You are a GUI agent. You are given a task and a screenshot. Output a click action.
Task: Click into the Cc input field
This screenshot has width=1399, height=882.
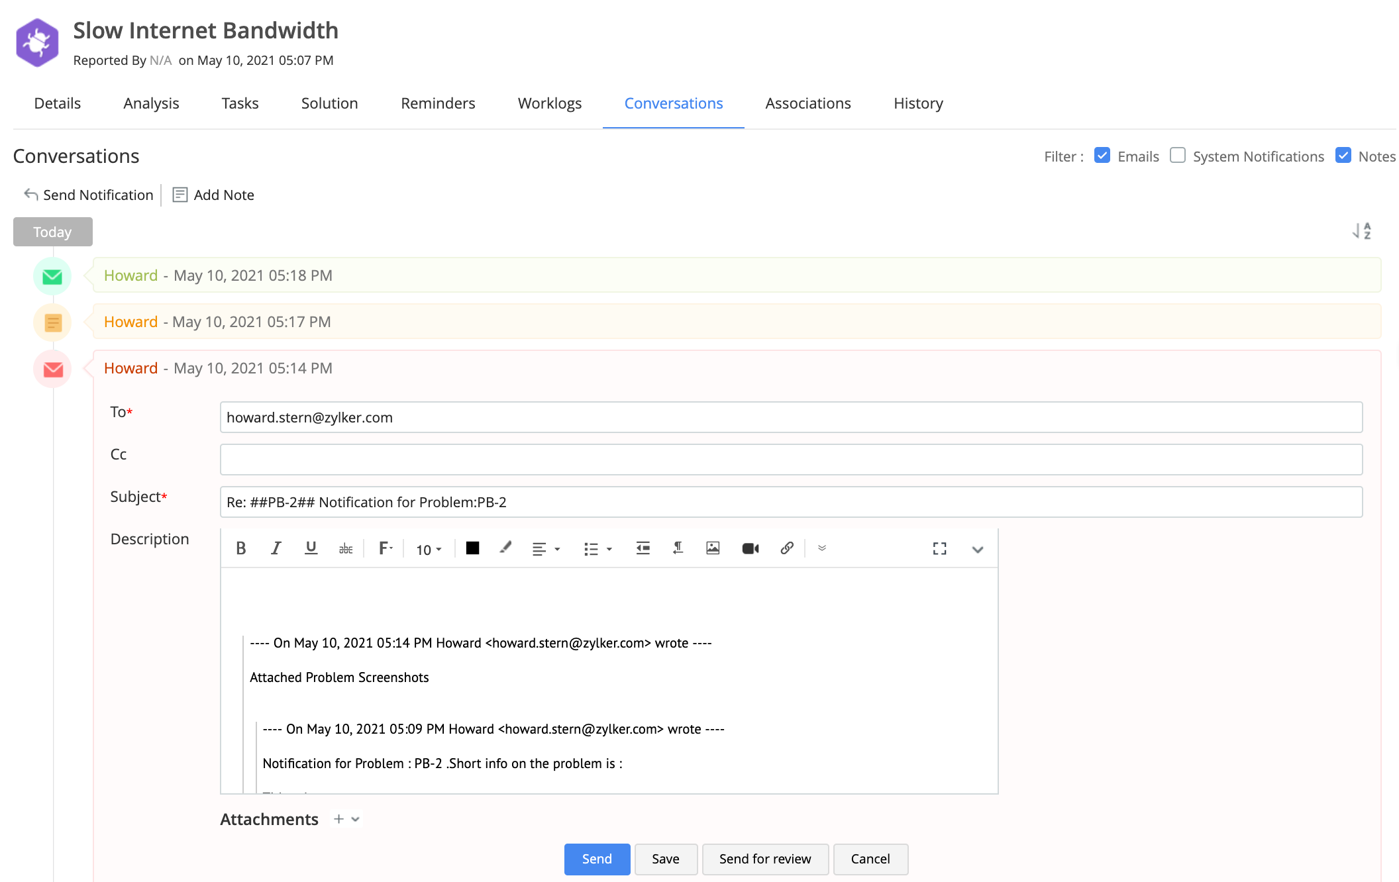click(x=791, y=460)
